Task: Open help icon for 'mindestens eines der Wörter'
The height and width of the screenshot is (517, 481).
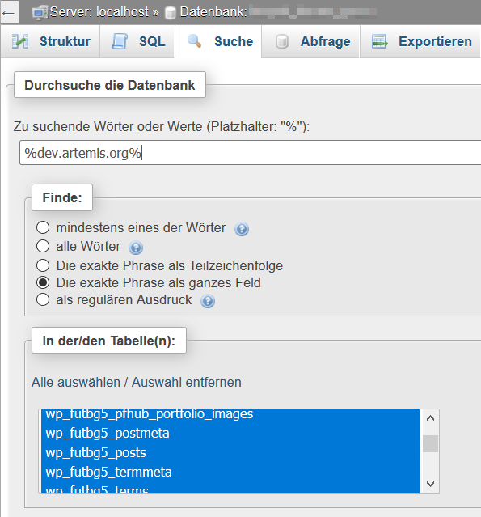Action: pyautogui.click(x=242, y=229)
